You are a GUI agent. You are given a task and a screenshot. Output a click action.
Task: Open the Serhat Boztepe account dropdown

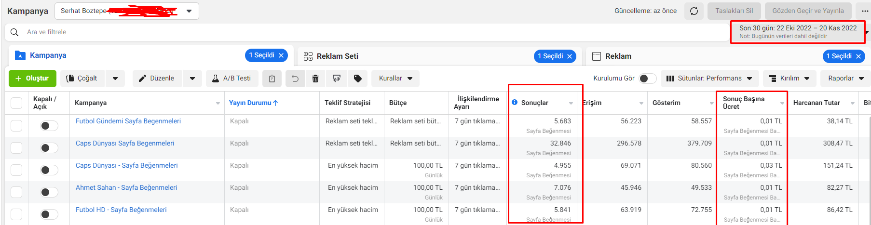(x=127, y=11)
